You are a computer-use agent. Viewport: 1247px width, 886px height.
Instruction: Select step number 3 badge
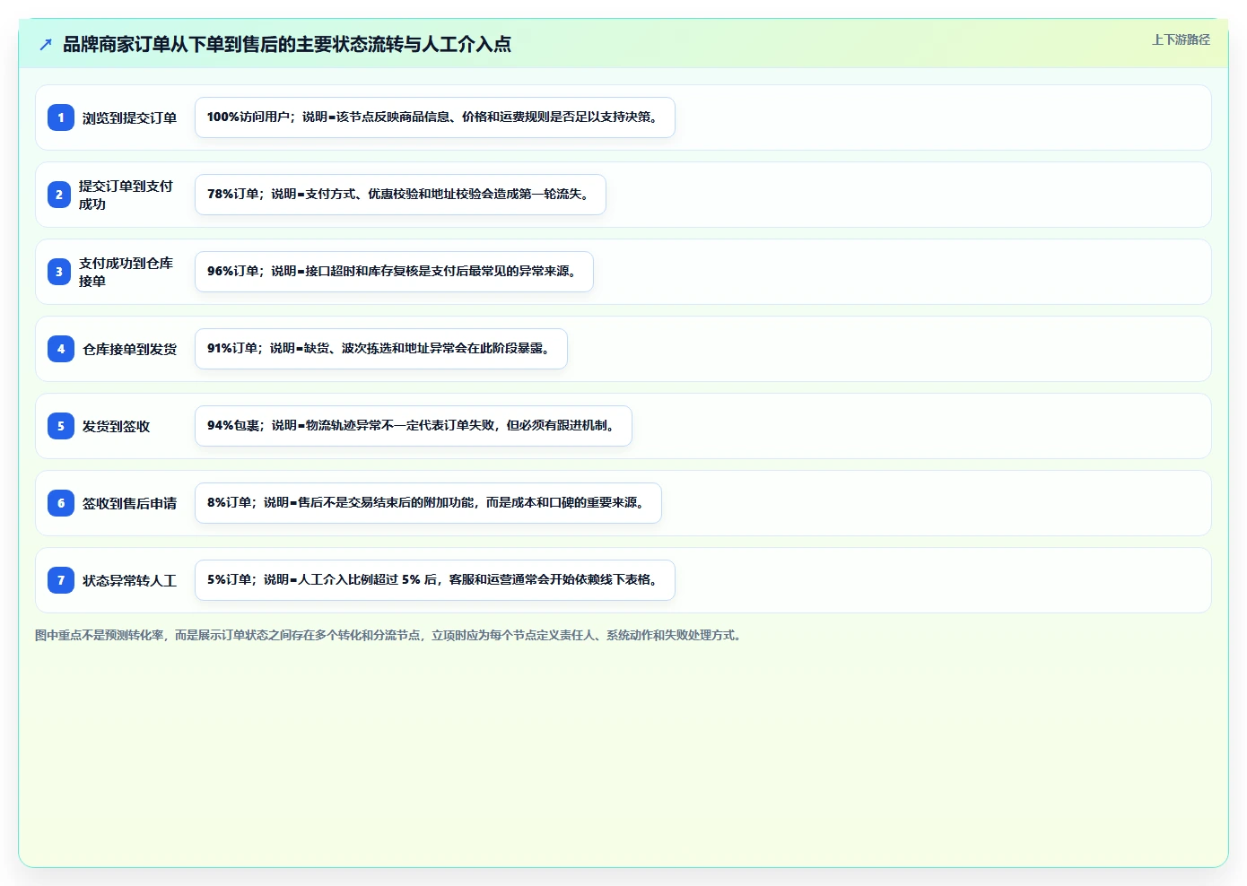click(x=59, y=272)
